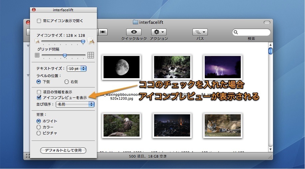Open Quick Look with the eye icon

[134, 32]
